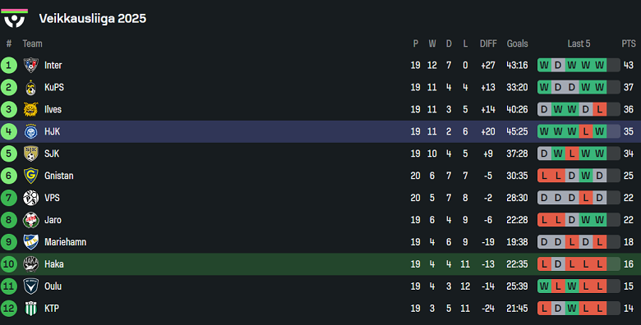The height and width of the screenshot is (325, 641).
Task: Select the VPS club crest
Action: point(30,198)
